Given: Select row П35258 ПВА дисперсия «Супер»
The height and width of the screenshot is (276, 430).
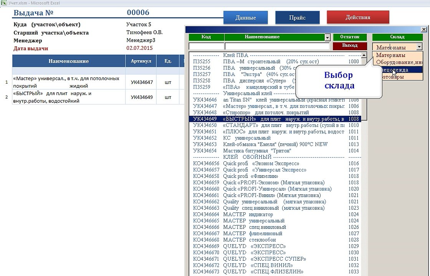Looking at the screenshot, I should pyautogui.click(x=275, y=81).
